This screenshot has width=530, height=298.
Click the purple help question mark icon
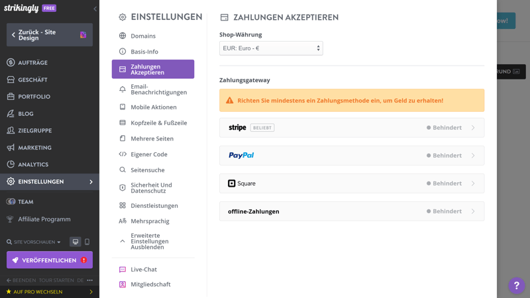pyautogui.click(x=516, y=285)
